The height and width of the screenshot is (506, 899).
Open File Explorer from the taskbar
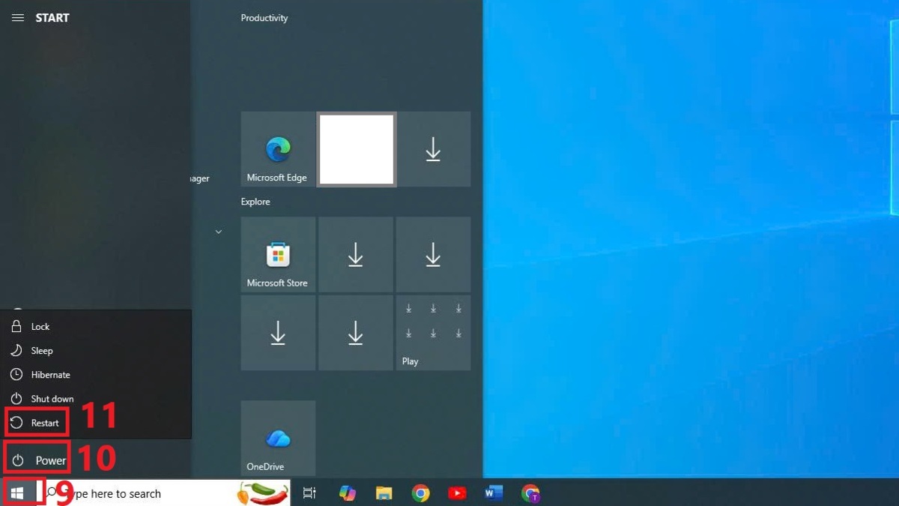[384, 493]
